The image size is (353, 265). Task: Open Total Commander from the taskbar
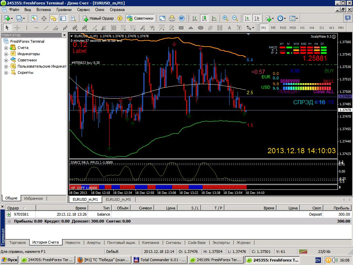tap(160, 260)
